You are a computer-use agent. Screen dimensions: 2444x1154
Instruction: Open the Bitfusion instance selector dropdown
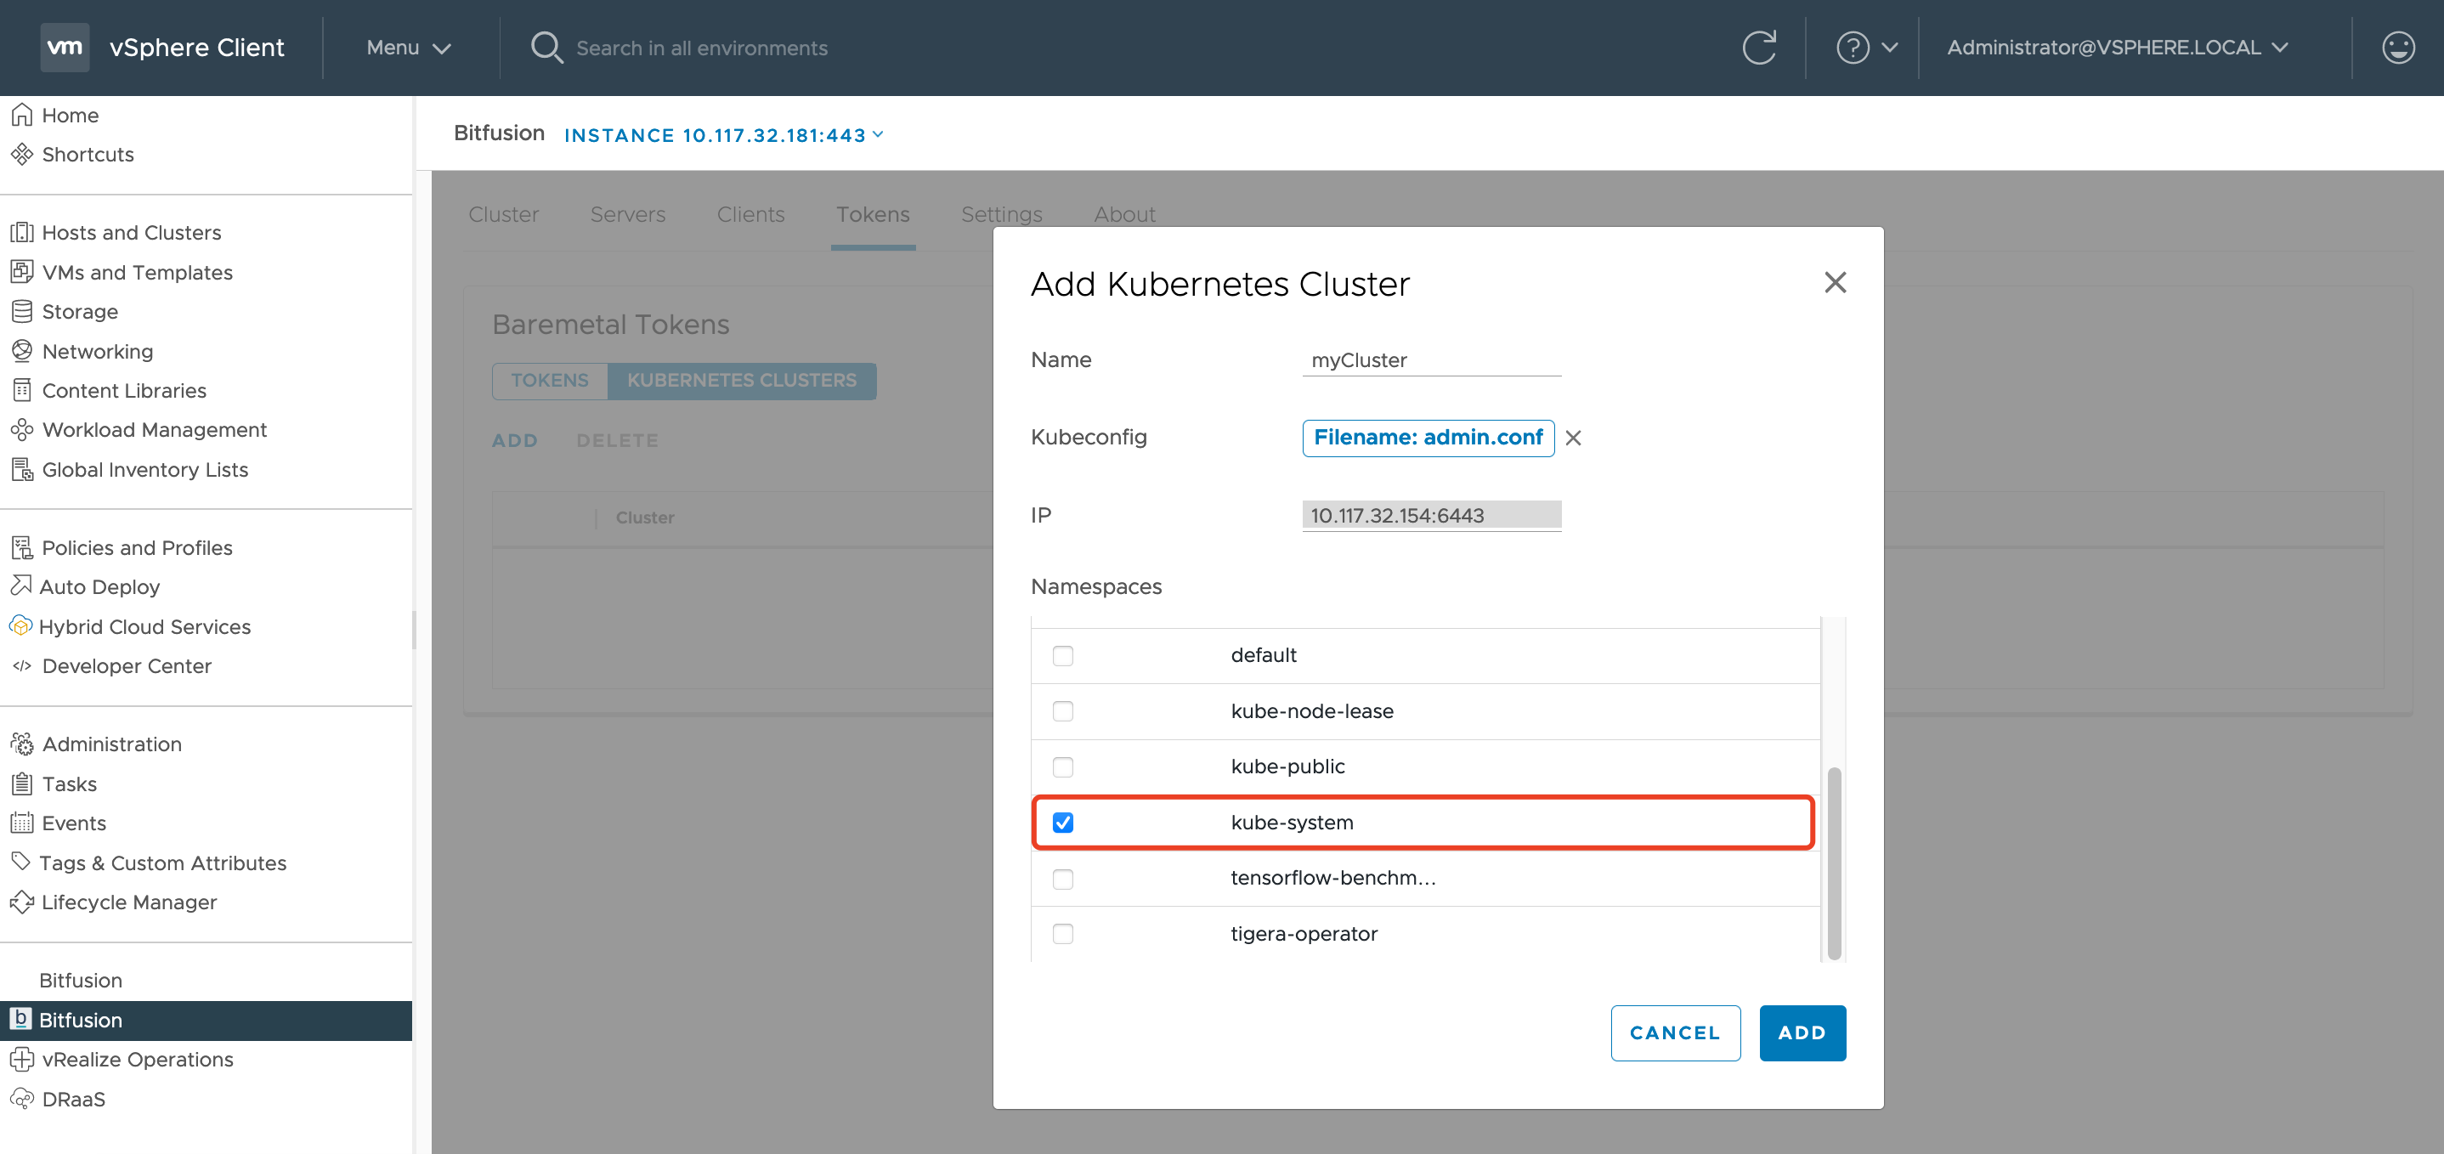[724, 135]
